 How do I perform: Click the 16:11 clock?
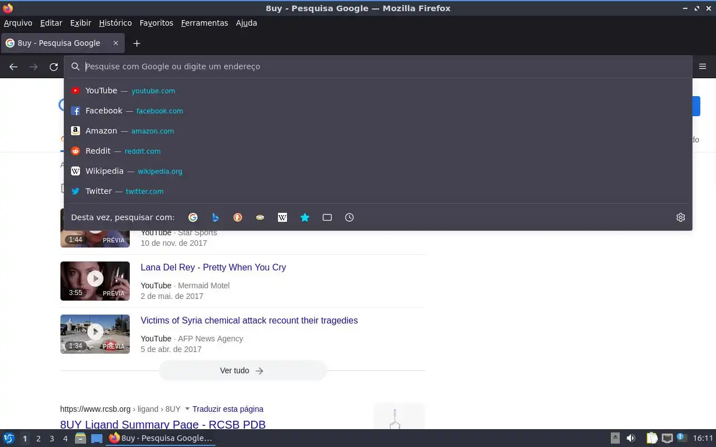tap(703, 438)
